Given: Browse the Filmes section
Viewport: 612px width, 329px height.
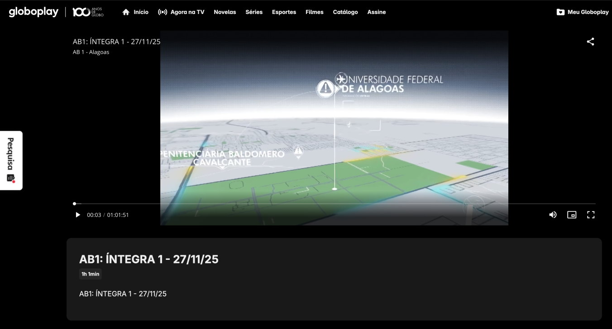Looking at the screenshot, I should [x=315, y=12].
